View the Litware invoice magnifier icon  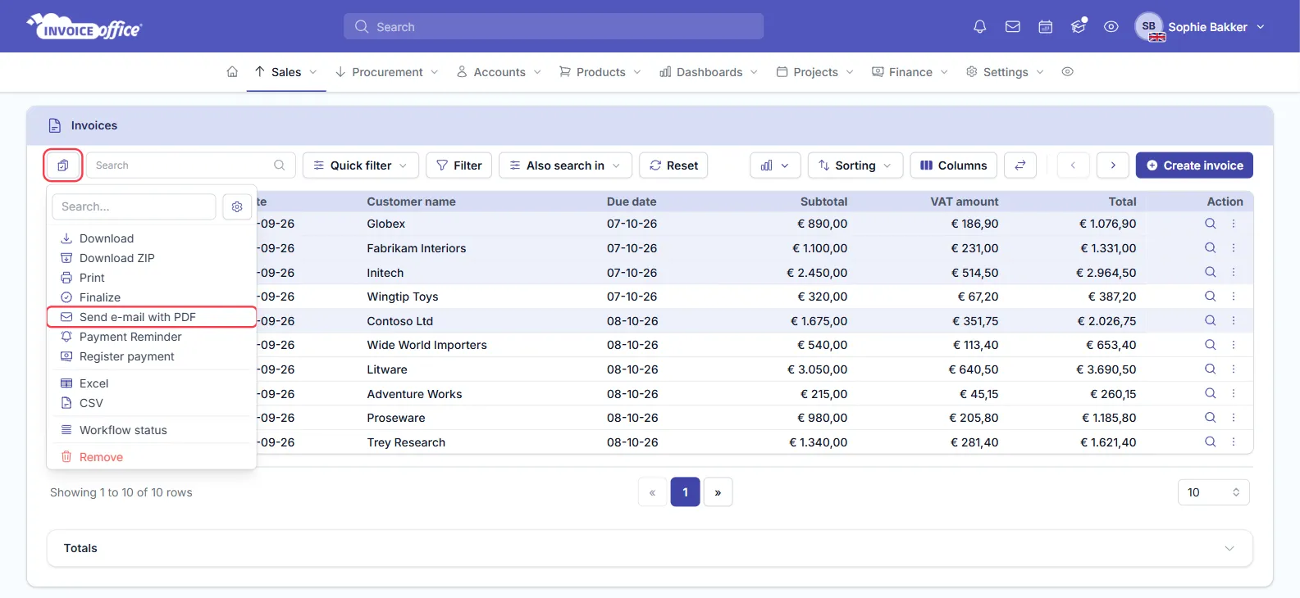[1210, 369]
